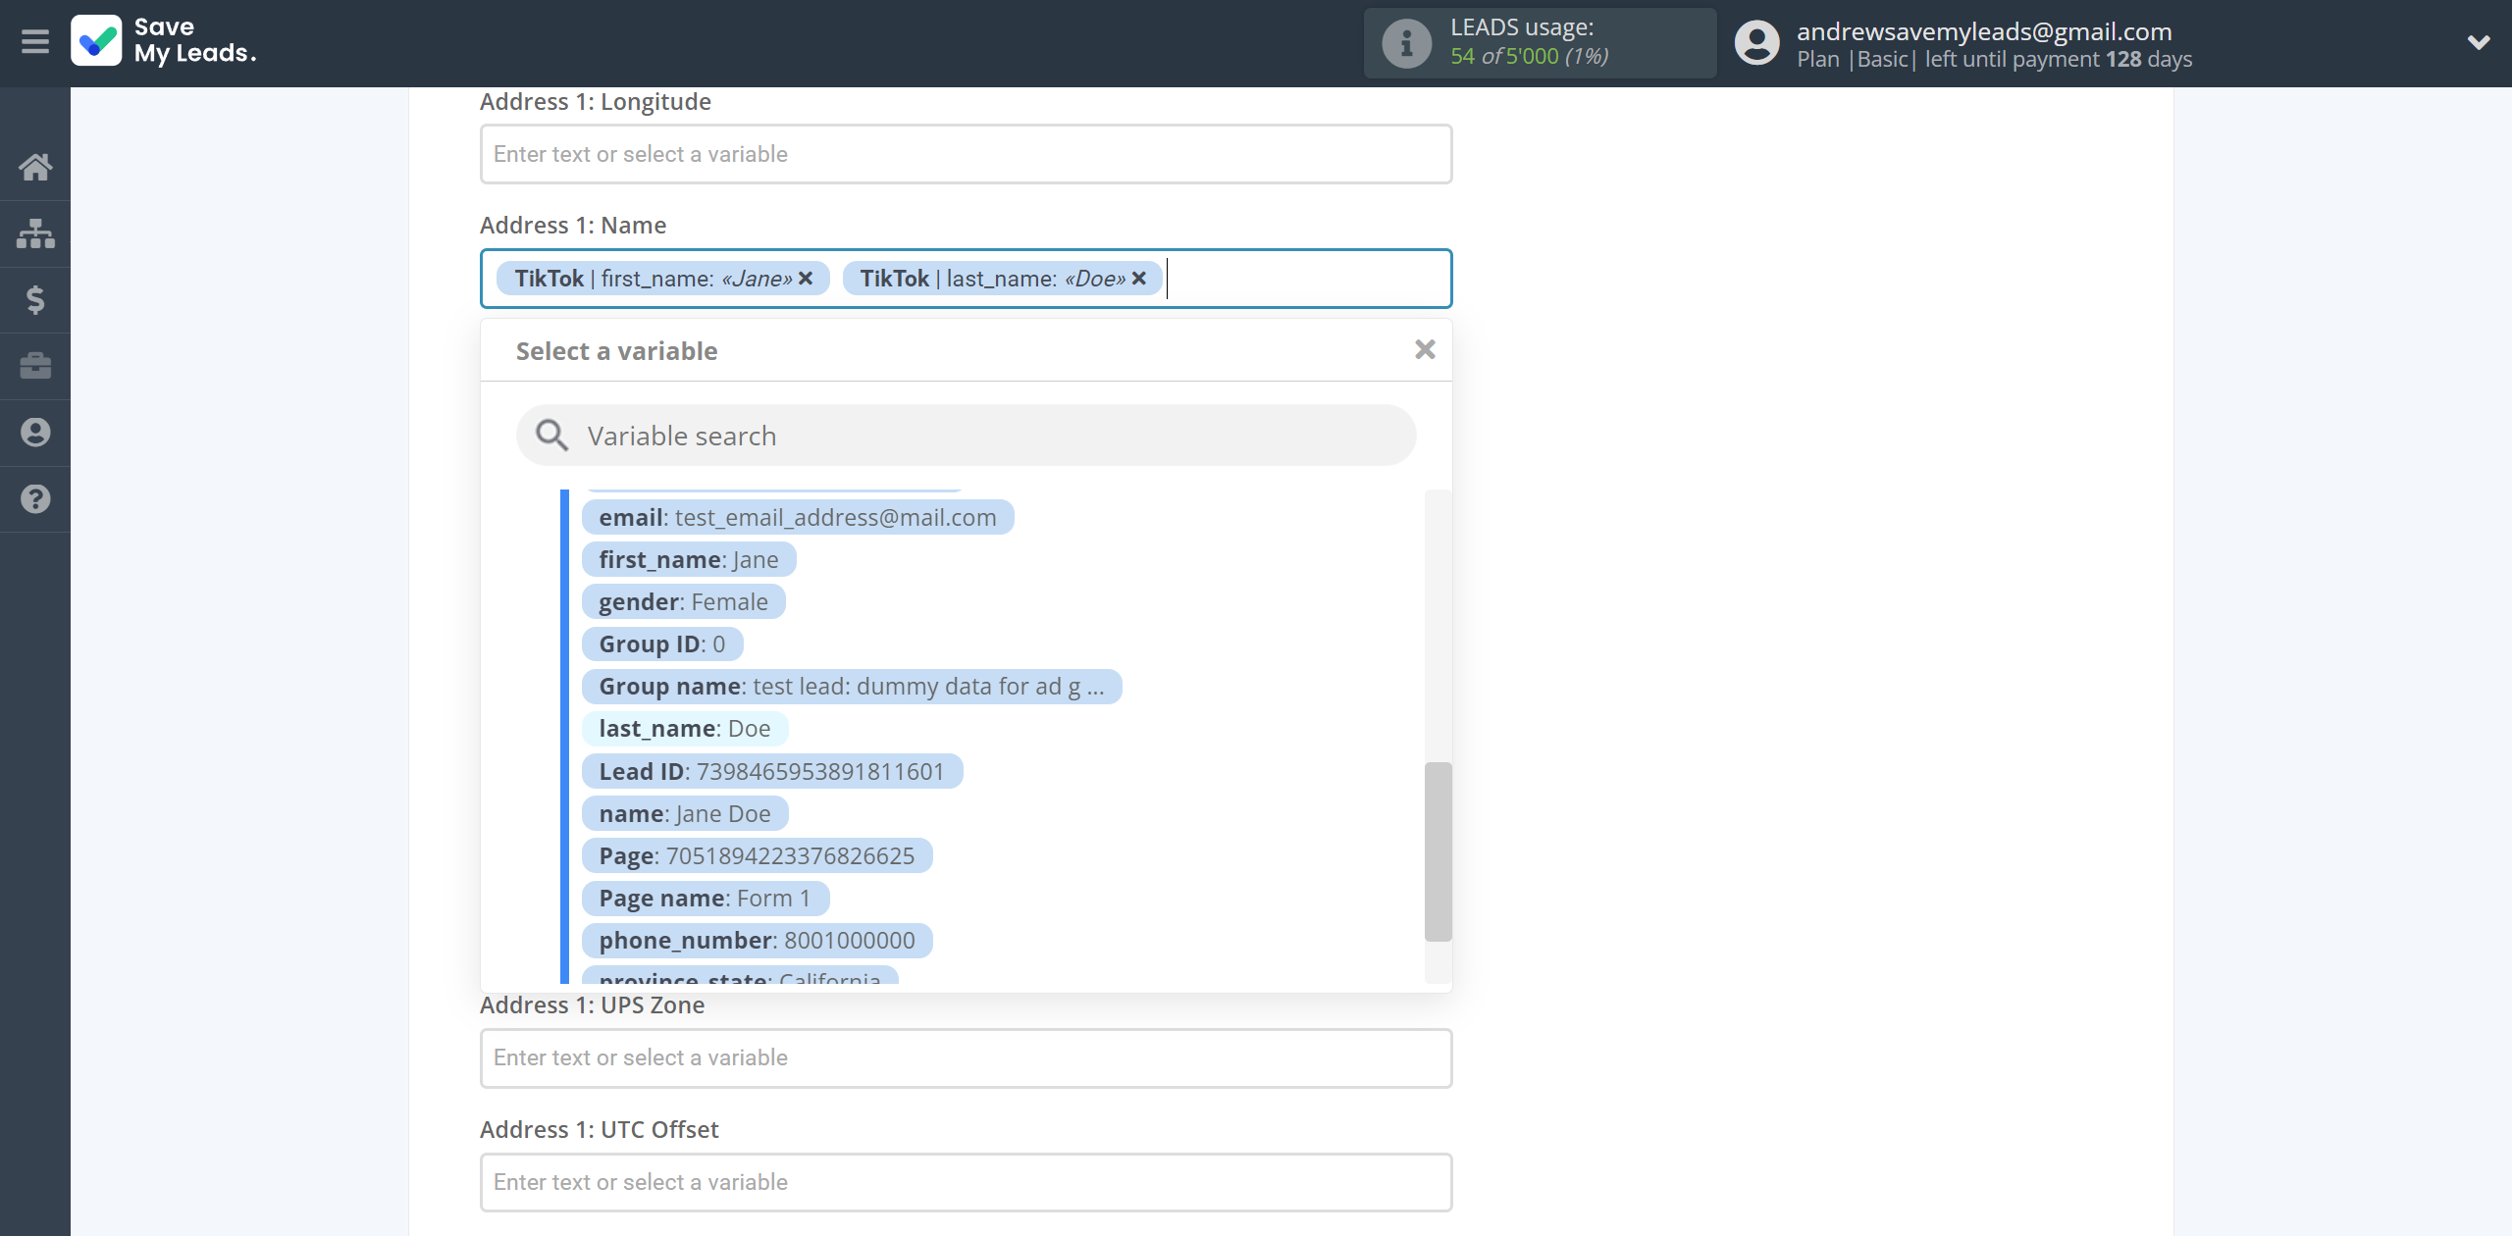Select the Page: 7051894223376826625 variable
Viewport: 2512px width, 1236px height.
757,856
